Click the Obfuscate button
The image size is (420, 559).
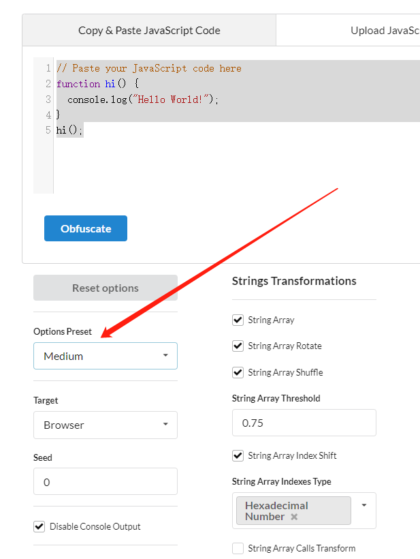click(x=86, y=229)
